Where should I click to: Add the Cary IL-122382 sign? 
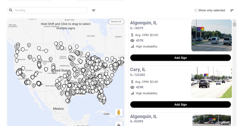180,104
